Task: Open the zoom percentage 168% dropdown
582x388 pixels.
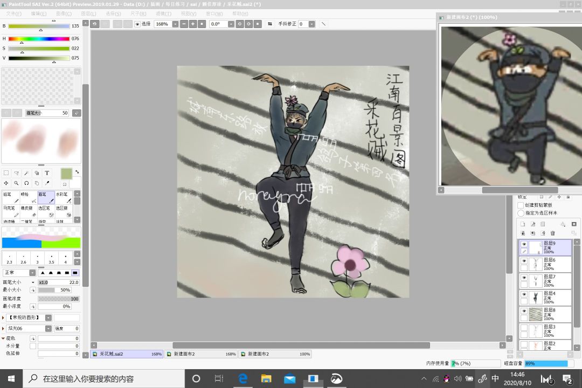Action: click(175, 24)
